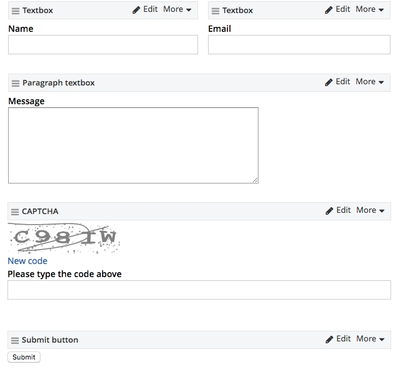398x372 pixels.
Task: Click pencil Edit icon for Email Textbox
Action: click(329, 10)
